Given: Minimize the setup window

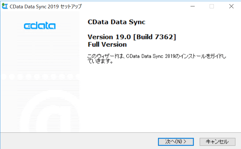Looking at the screenshot, I should point(192,6).
